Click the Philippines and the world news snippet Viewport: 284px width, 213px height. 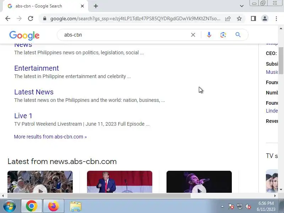[90, 100]
